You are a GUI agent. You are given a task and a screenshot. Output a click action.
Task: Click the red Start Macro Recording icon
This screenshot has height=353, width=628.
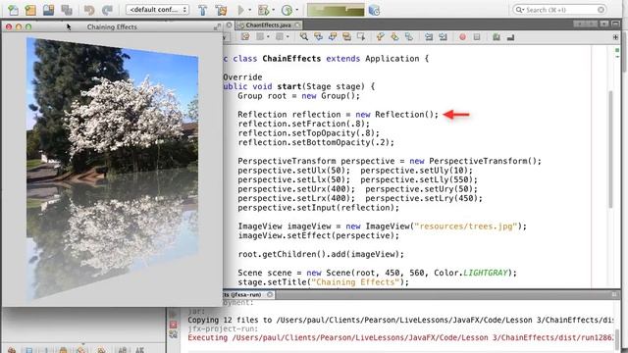pos(462,37)
